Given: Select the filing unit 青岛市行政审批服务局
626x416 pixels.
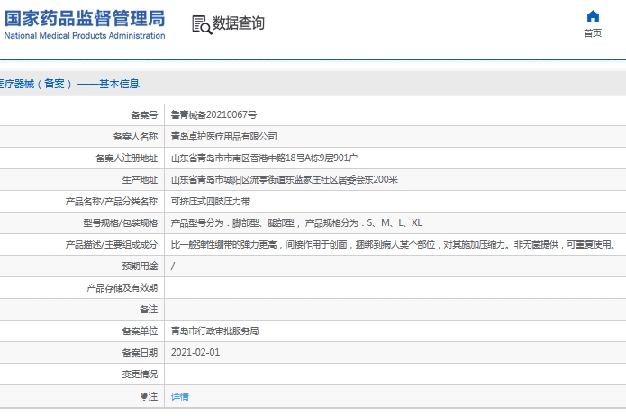Looking at the screenshot, I should tap(214, 331).
